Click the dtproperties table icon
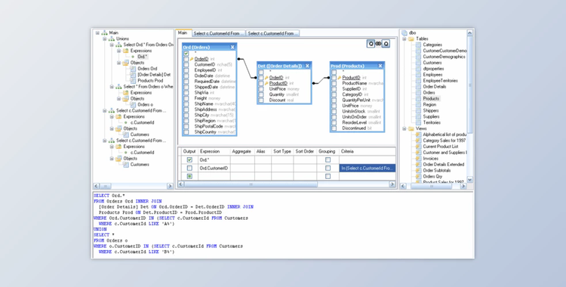 click(418, 69)
